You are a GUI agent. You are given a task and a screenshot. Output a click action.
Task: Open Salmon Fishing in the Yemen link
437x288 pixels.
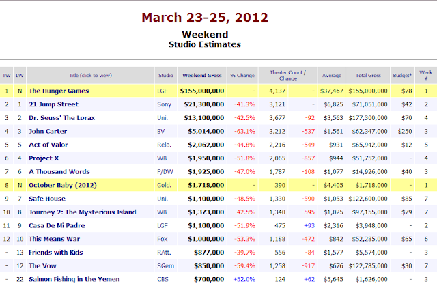(x=74, y=279)
